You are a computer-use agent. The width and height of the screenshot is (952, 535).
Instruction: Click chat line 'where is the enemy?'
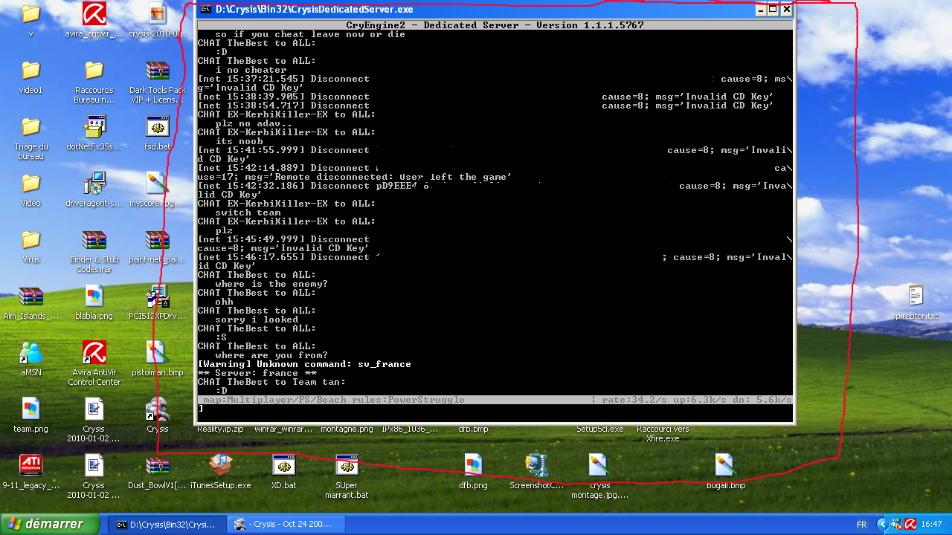click(x=271, y=284)
